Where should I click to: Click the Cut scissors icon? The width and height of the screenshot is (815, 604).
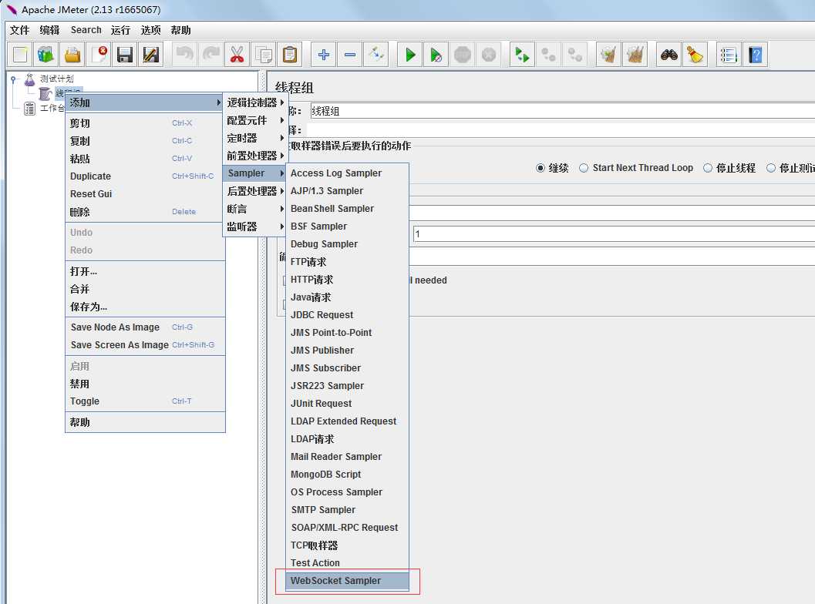coord(237,55)
